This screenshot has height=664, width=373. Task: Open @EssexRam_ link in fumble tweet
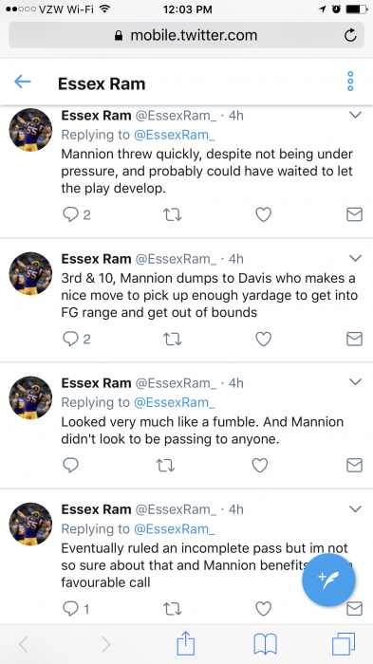coord(175,402)
